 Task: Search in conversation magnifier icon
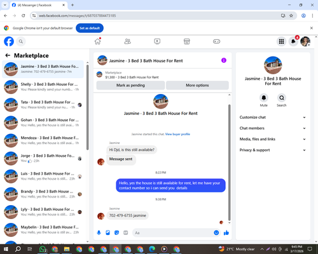pos(282,98)
